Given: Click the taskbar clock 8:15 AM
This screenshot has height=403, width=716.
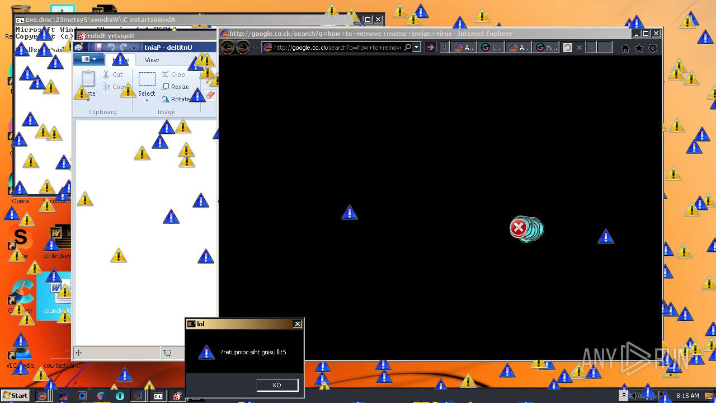Looking at the screenshot, I should [687, 396].
